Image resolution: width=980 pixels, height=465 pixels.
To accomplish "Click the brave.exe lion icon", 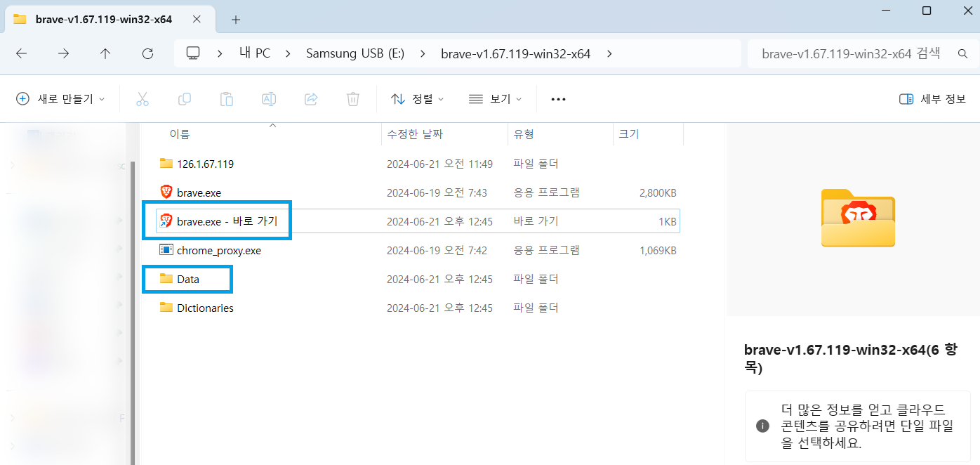I will point(166,192).
